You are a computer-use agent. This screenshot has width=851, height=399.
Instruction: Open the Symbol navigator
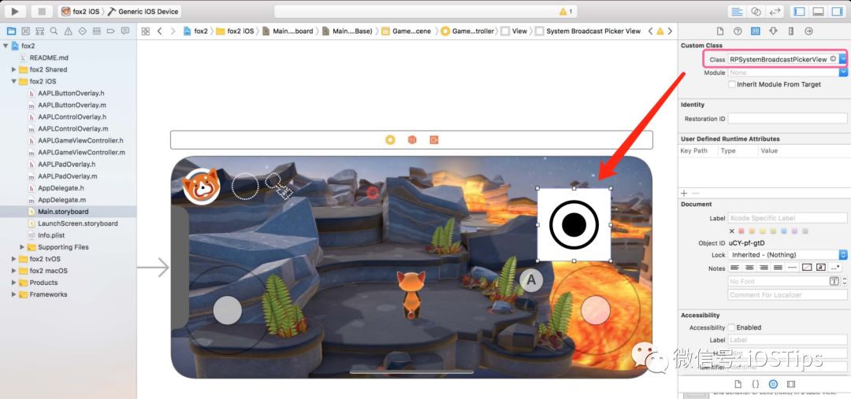point(39,31)
